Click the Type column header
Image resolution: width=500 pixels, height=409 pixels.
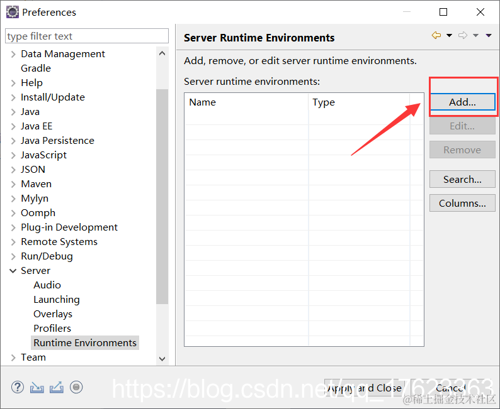(359, 102)
